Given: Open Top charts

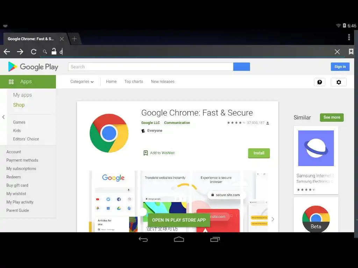Looking at the screenshot, I should (x=134, y=82).
